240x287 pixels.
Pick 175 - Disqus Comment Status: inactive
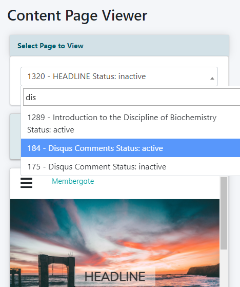(x=130, y=166)
